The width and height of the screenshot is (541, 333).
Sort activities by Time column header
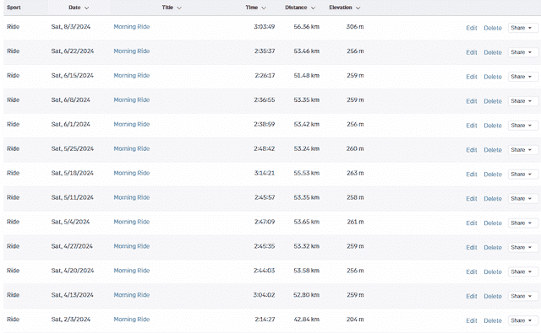(255, 8)
